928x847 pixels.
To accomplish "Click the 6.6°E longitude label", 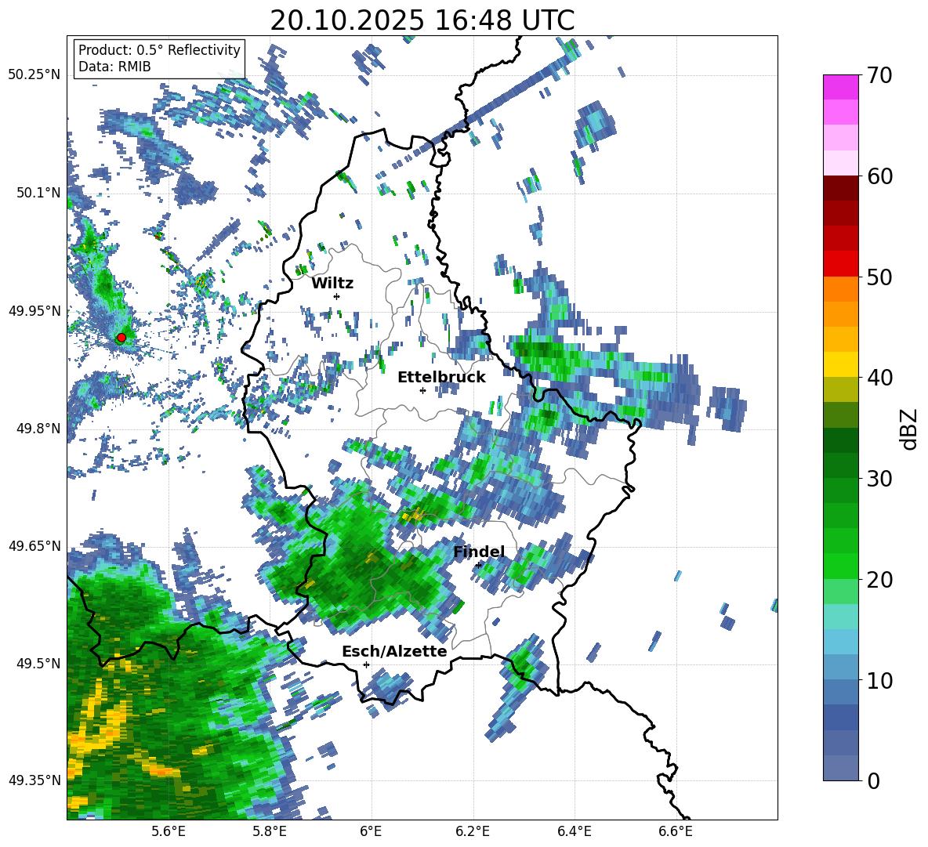I will (676, 831).
